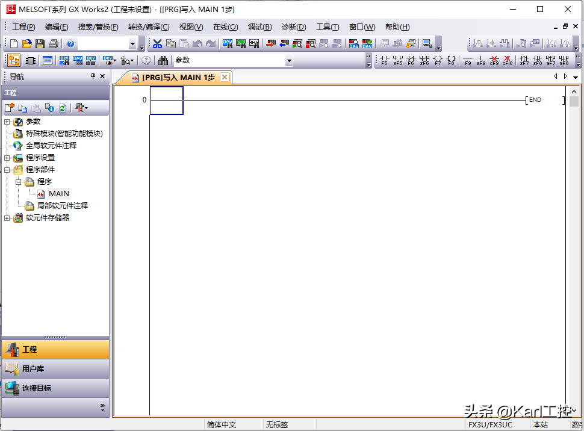This screenshot has height=431, width=584.
Task: Collapse the 程序部件 tree node
Action: pos(7,170)
